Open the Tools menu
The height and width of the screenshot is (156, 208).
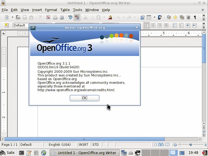(x=77, y=10)
